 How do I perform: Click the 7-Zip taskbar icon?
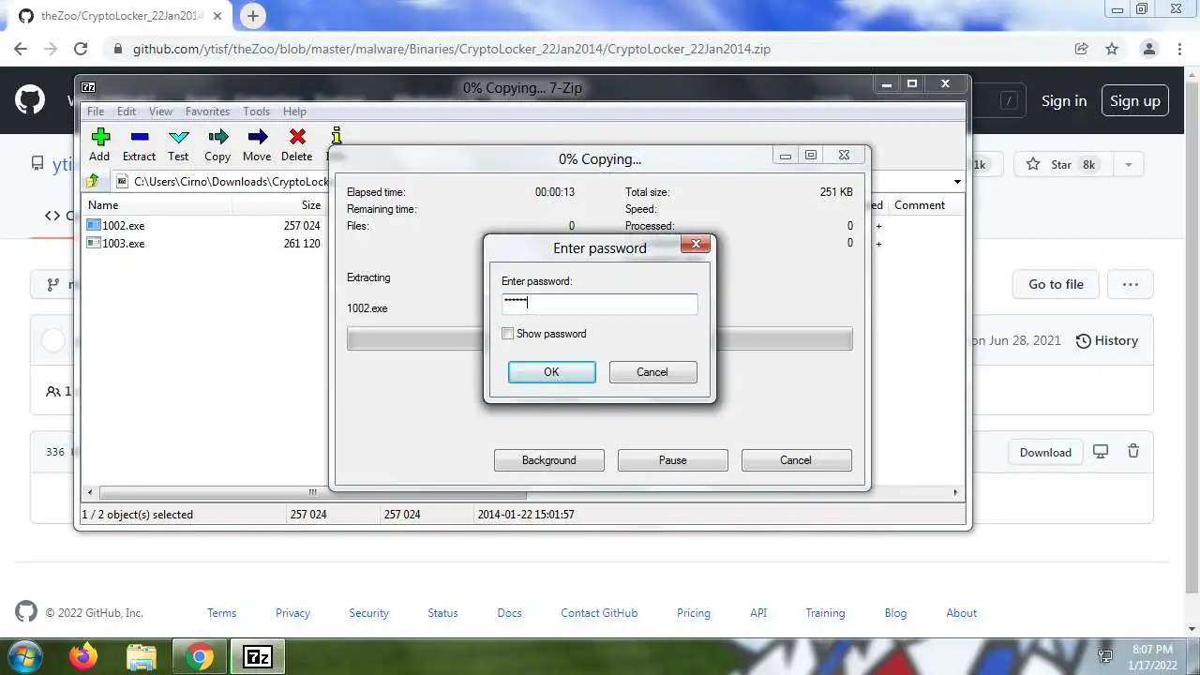257,656
